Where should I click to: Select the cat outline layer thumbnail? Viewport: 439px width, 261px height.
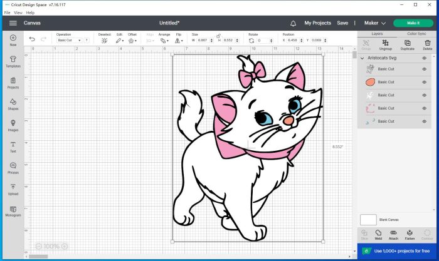370,69
